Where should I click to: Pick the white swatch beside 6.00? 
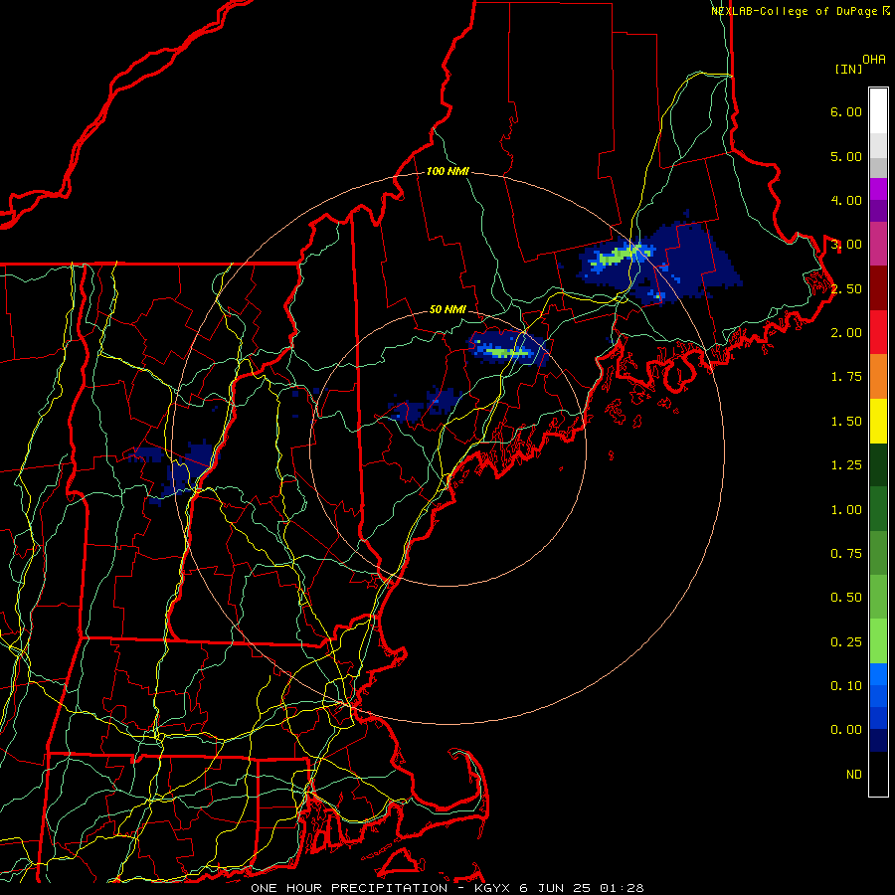878,111
